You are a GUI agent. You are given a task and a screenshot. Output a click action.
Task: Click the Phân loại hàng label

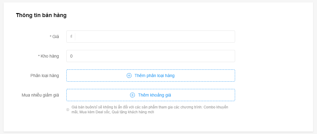[x=45, y=76]
